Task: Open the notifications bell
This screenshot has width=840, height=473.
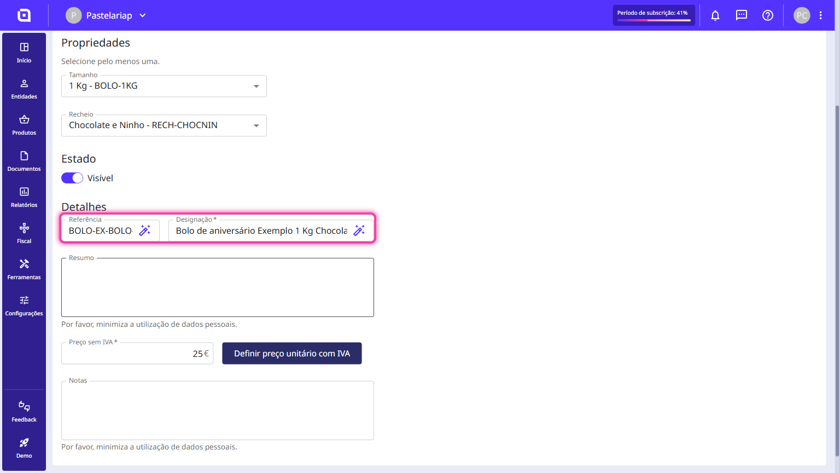Action: (715, 15)
